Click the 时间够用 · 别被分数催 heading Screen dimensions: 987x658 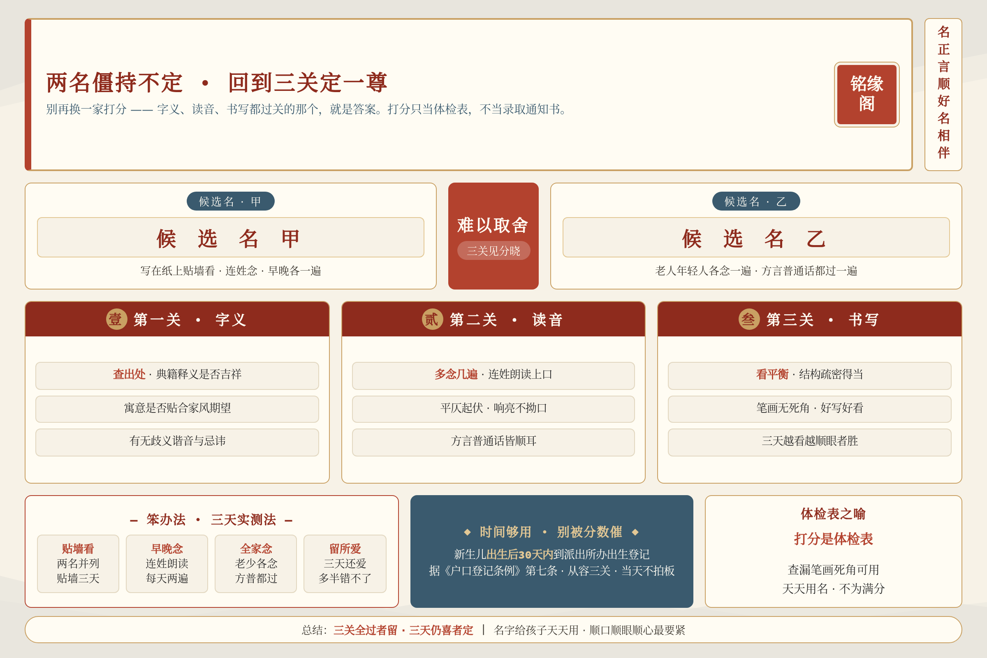[551, 532]
